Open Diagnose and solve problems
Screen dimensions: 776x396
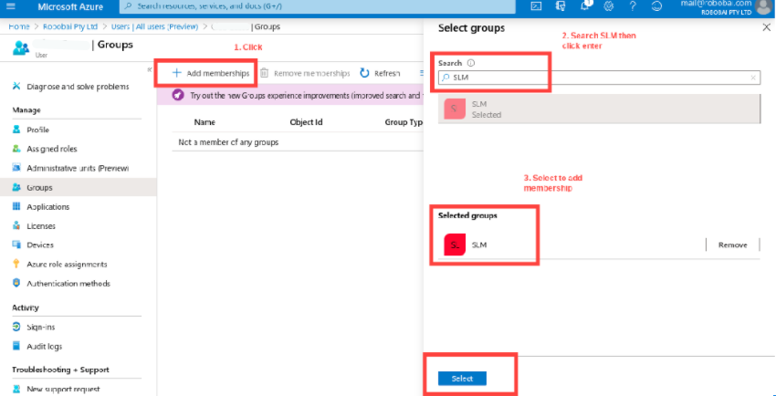click(x=79, y=87)
